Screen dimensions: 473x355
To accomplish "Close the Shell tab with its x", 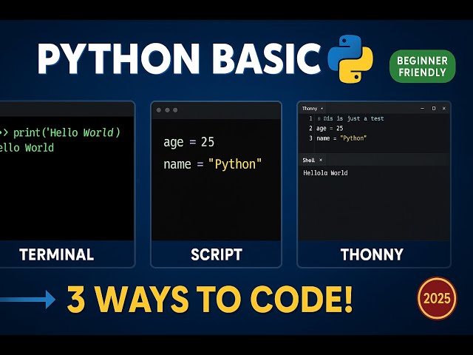I will [x=321, y=160].
